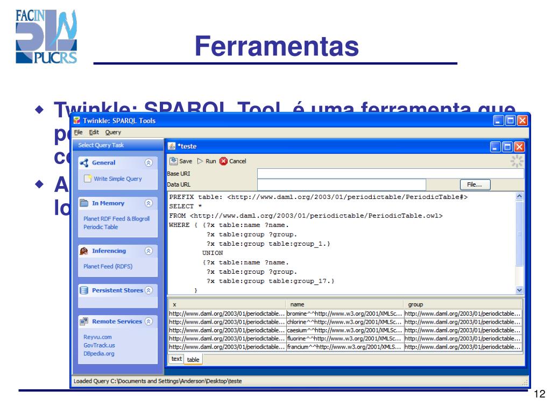Click the Remote Services network icon

click(x=84, y=322)
